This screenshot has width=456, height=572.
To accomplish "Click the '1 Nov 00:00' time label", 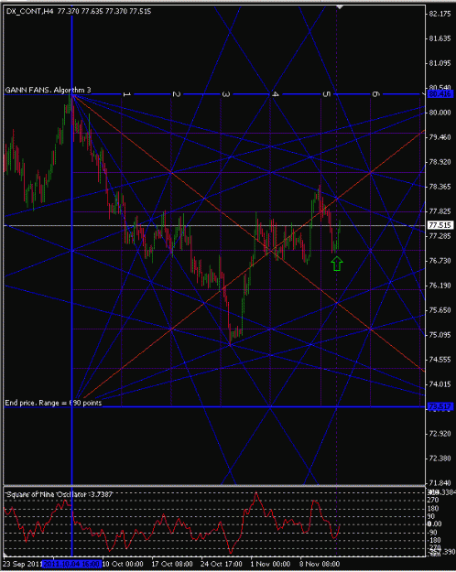I will (x=270, y=564).
